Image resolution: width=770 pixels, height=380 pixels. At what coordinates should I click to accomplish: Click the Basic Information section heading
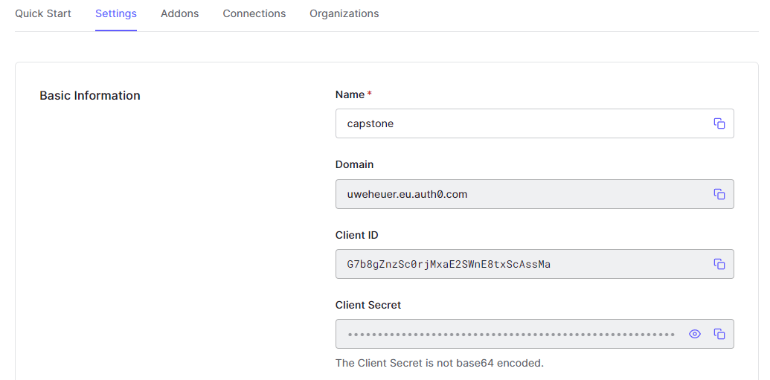pyautogui.click(x=90, y=95)
